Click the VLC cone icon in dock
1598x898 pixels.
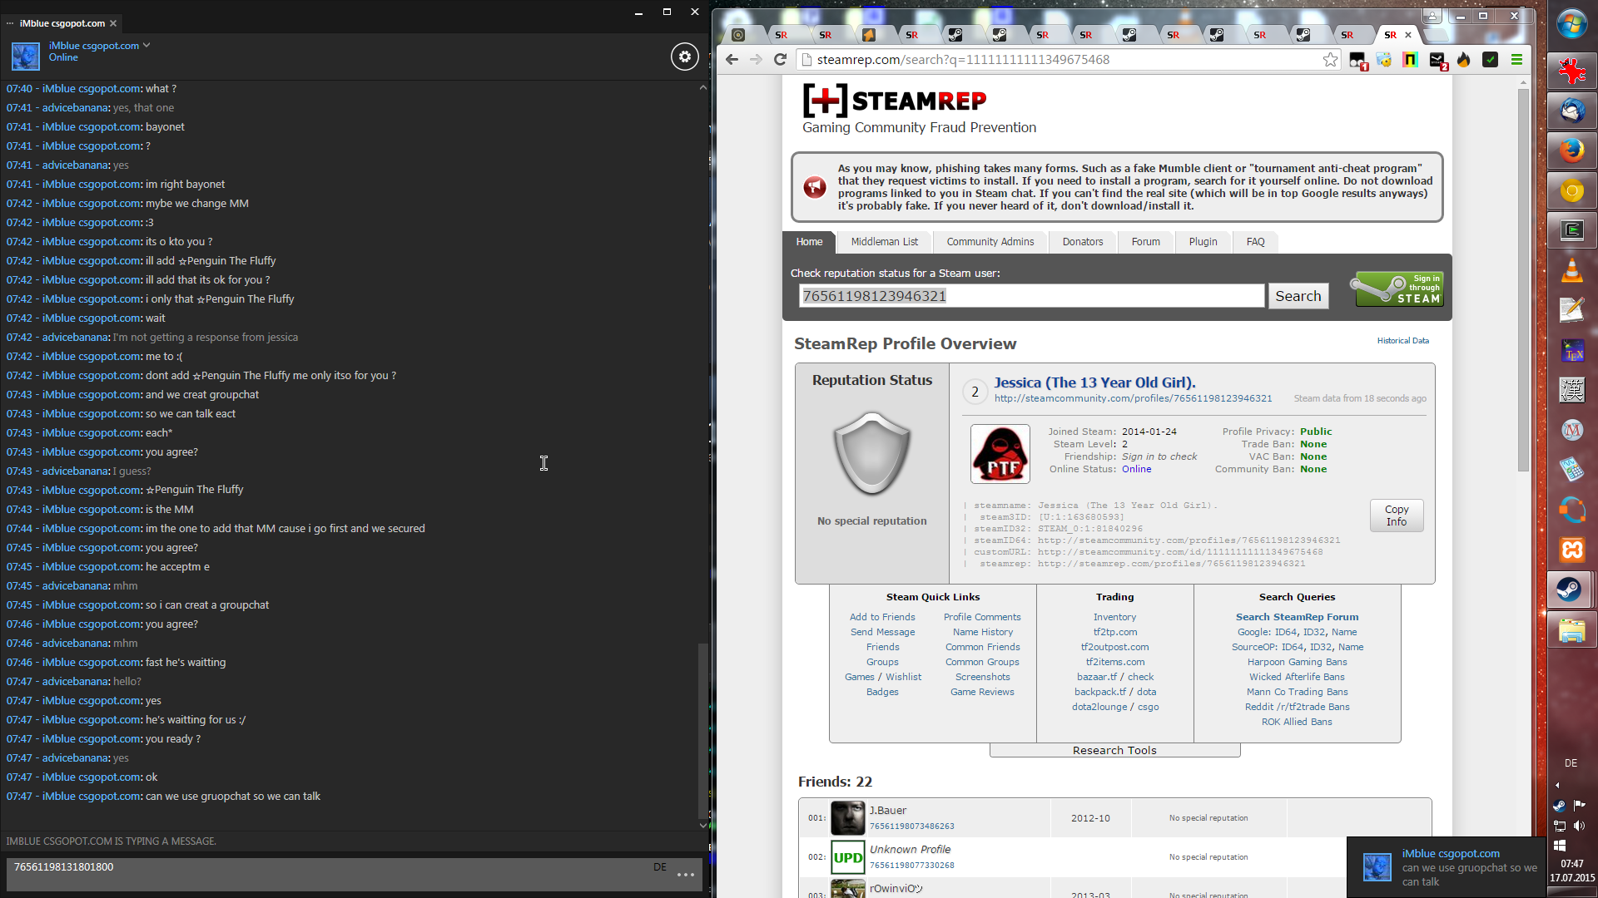(x=1571, y=270)
